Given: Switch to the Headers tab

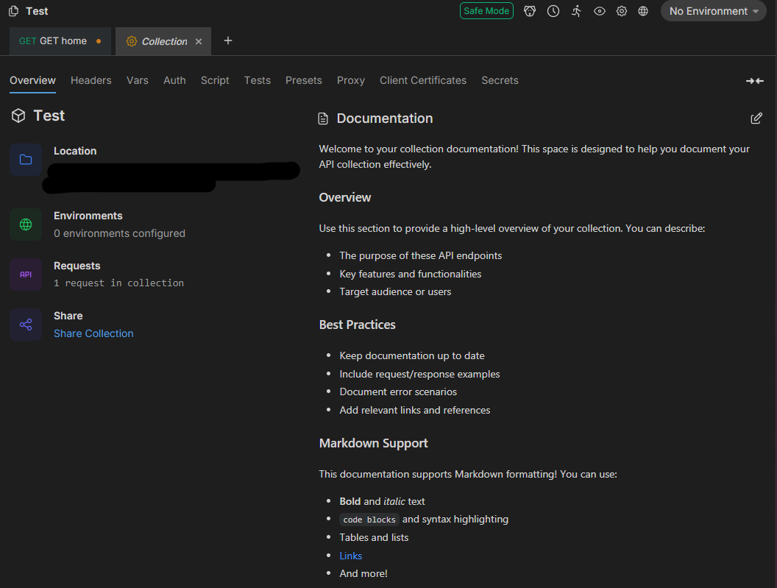Looking at the screenshot, I should tap(91, 80).
